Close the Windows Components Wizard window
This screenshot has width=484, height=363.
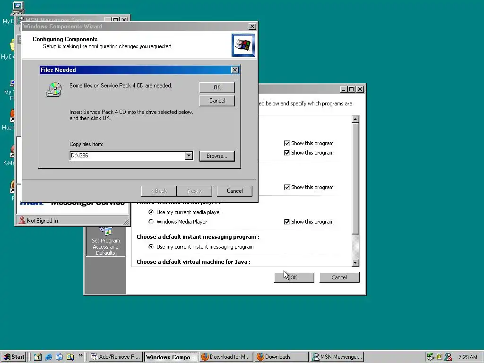[252, 26]
